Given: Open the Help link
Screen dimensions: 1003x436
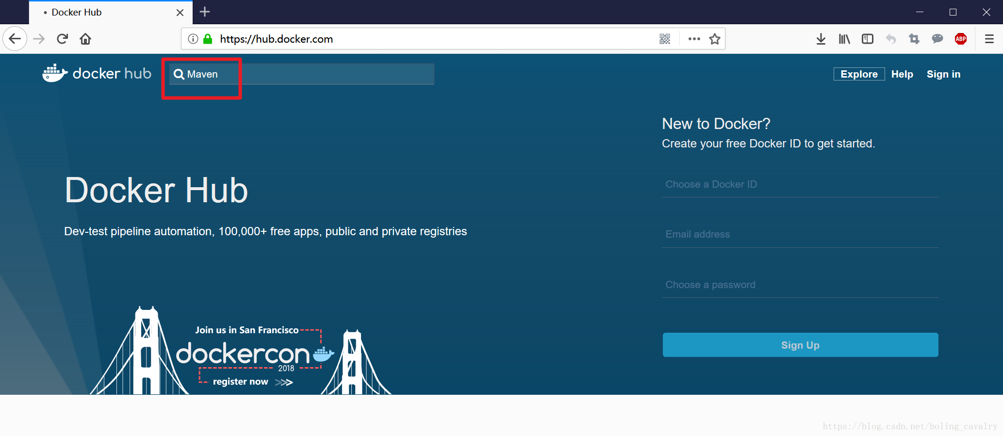Looking at the screenshot, I should coord(902,74).
